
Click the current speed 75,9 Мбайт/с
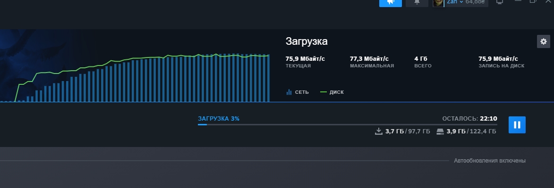[305, 58]
